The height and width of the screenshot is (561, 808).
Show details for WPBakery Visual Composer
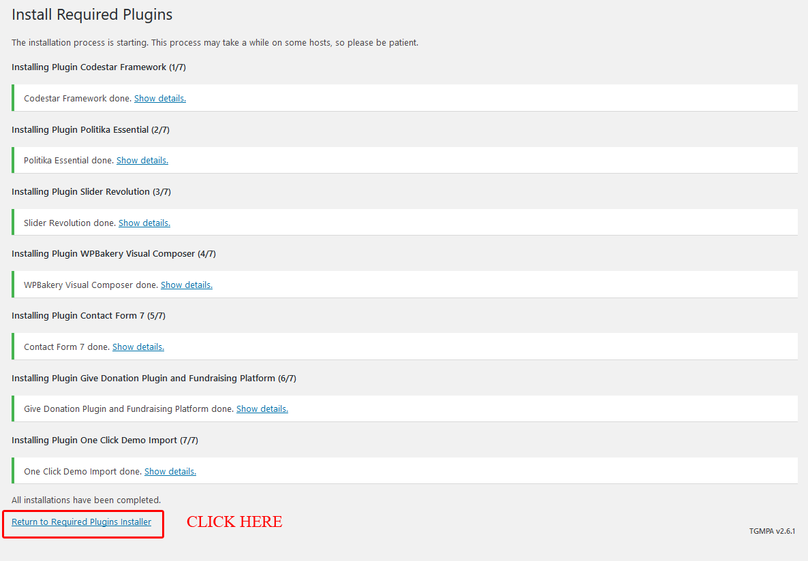pos(187,285)
